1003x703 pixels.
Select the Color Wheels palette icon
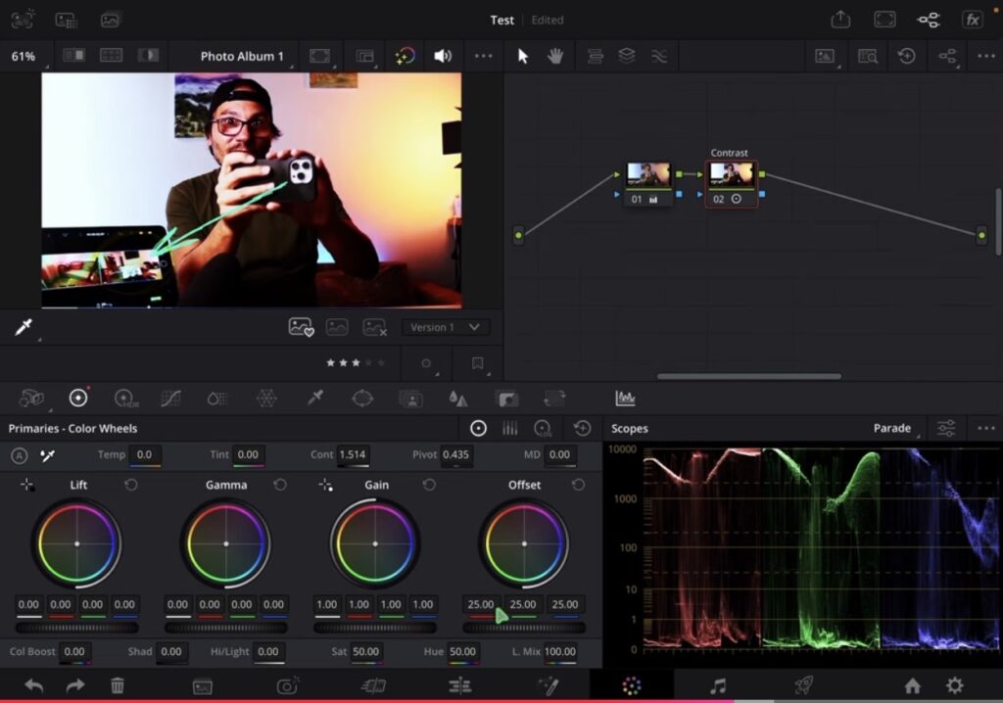pos(78,398)
